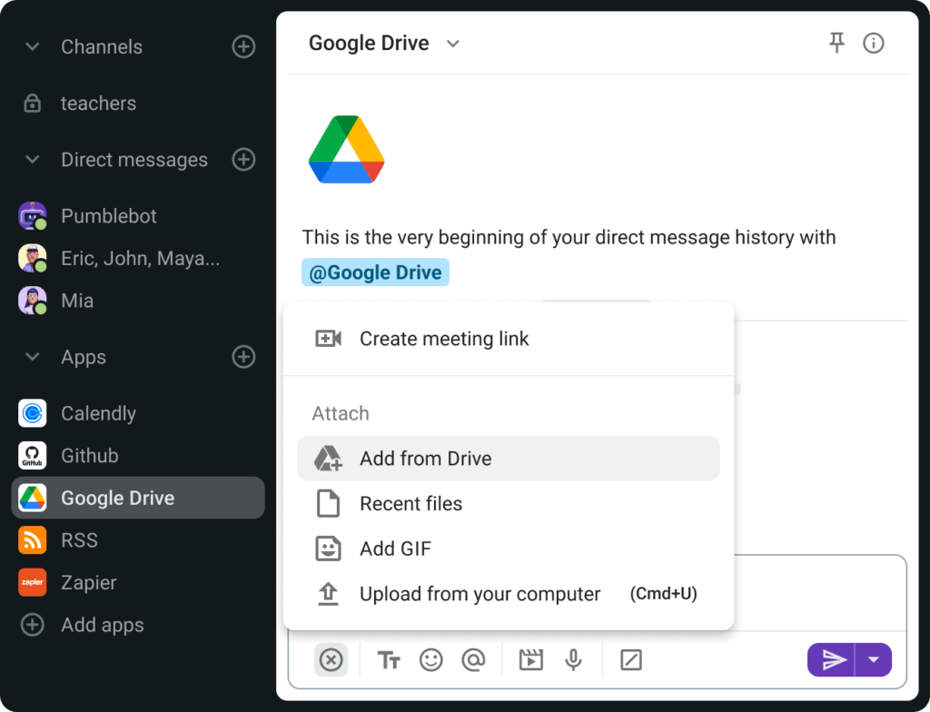Add a new channel with plus icon

tap(243, 46)
